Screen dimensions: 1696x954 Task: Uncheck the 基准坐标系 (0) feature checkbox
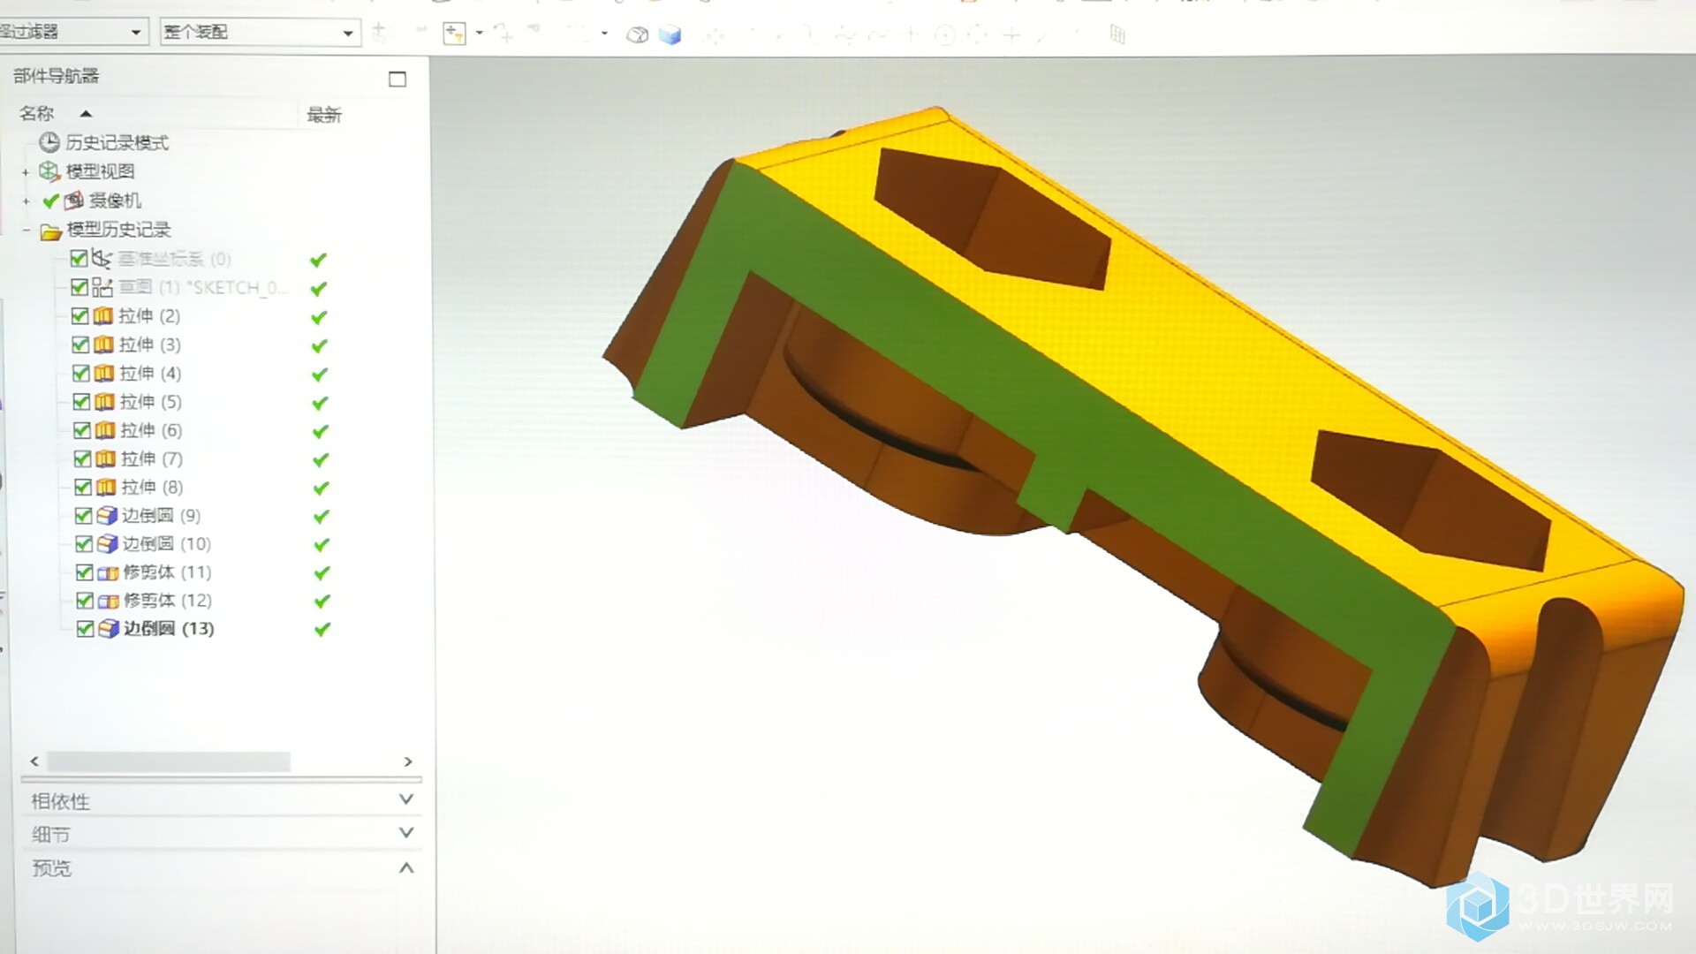point(79,259)
